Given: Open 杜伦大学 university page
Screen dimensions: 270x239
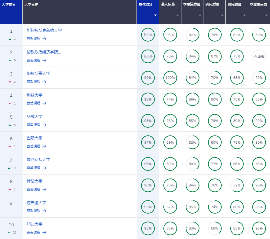Looking at the screenshot, I should tap(35, 181).
